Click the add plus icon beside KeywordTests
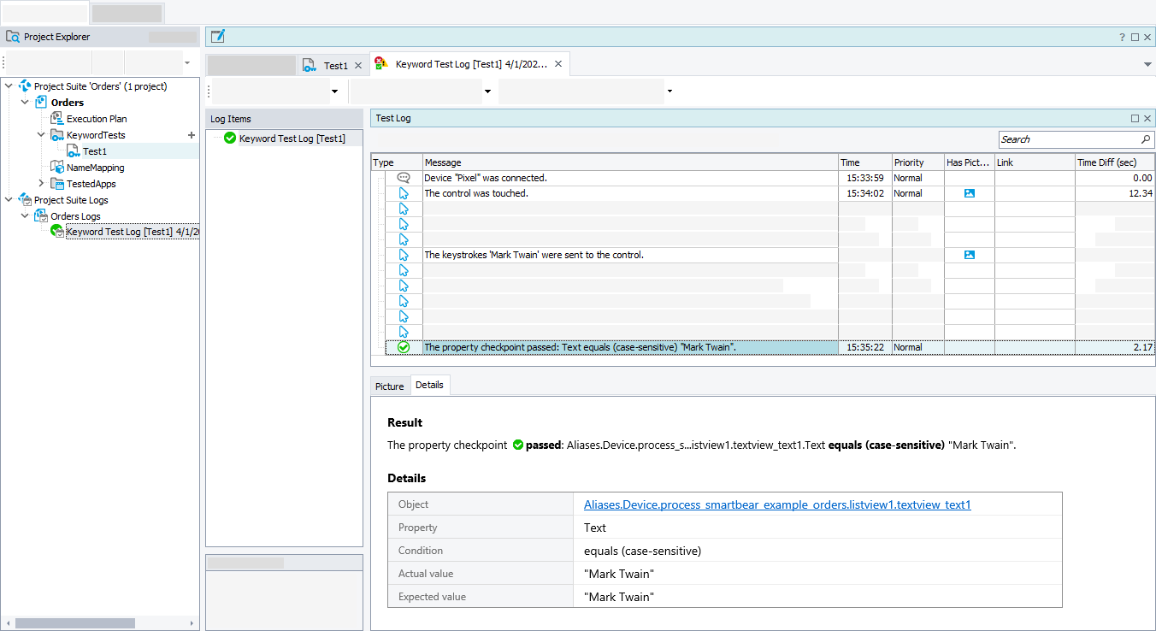Screen dimensions: 1156x631 (x=191, y=135)
